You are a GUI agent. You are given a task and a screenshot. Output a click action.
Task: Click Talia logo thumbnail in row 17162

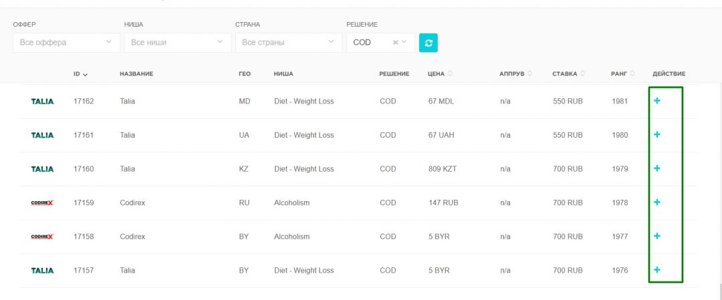(42, 102)
